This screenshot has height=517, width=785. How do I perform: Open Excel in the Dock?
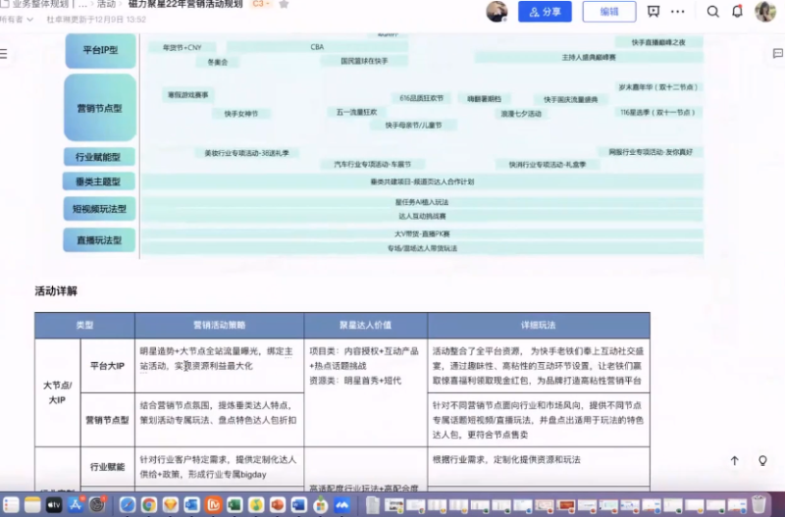tap(235, 505)
